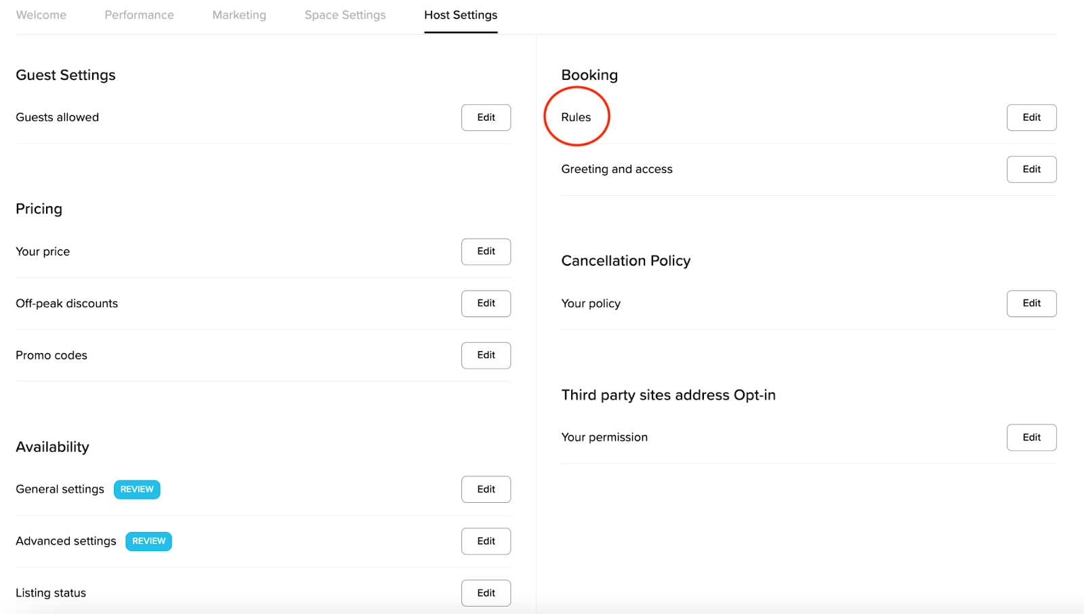Edit Availability General settings
The width and height of the screenshot is (1084, 614).
tap(486, 489)
